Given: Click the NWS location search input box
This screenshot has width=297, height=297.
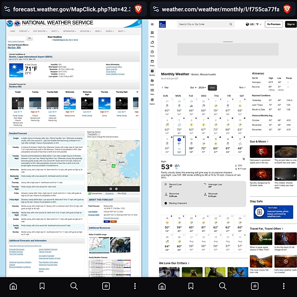Looking at the screenshot, I should [x=17, y=38].
